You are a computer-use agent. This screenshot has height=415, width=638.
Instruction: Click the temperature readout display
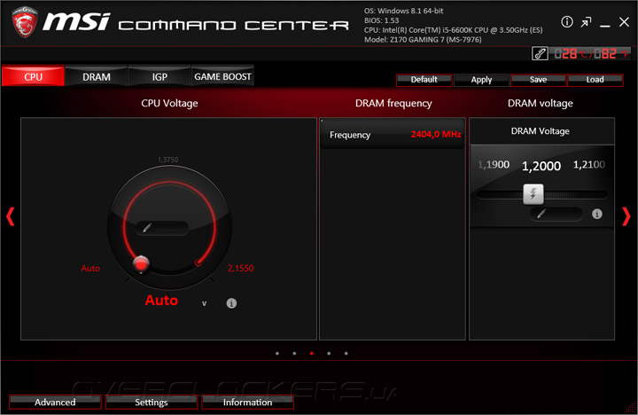[x=590, y=53]
